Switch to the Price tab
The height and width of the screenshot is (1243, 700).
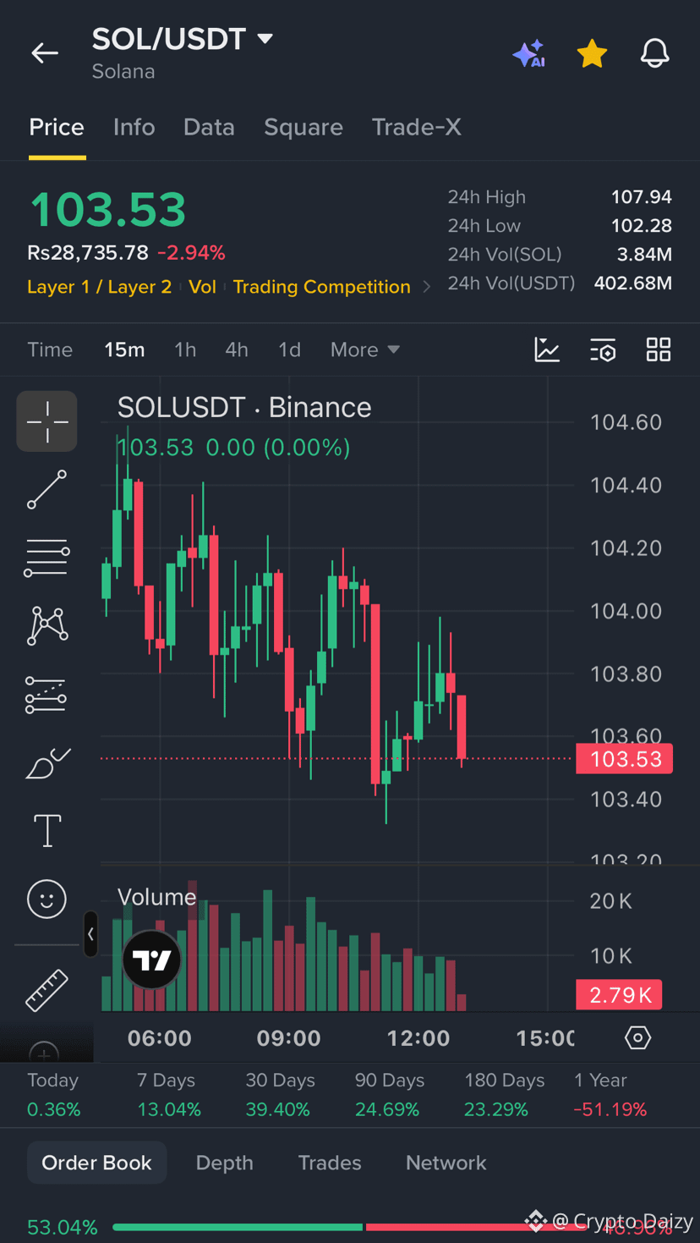[x=57, y=127]
